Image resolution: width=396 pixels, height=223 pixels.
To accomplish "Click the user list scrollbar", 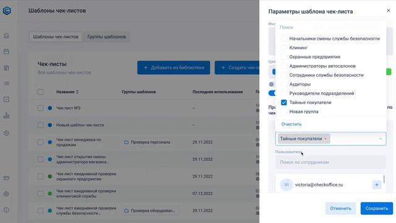I will click(384, 179).
